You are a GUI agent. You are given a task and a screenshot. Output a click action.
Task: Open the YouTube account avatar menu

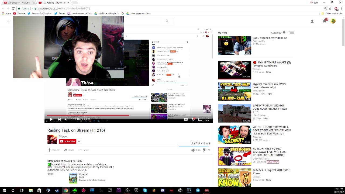tap(333, 21)
